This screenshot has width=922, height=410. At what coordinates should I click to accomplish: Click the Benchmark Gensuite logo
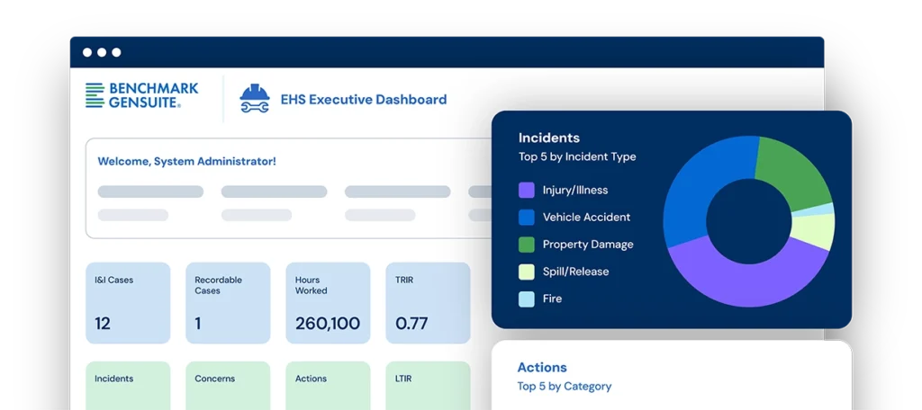(141, 95)
